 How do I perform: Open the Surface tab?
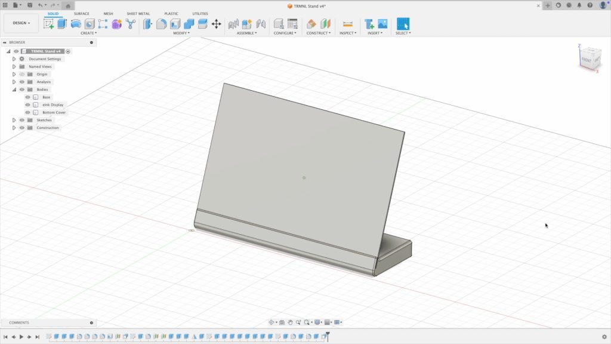click(x=81, y=13)
